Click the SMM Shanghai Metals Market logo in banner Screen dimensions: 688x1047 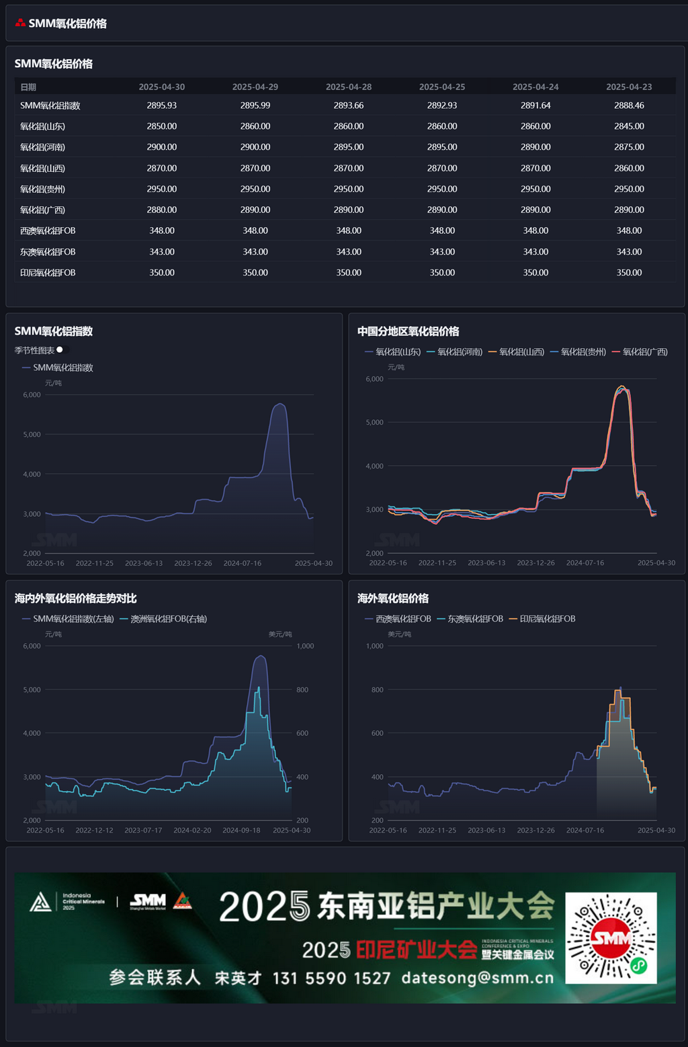(x=148, y=902)
